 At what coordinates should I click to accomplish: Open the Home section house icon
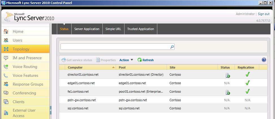click(6, 32)
